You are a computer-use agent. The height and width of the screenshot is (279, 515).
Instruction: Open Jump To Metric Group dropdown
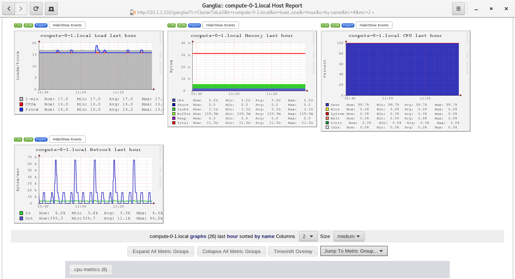click(x=354, y=251)
